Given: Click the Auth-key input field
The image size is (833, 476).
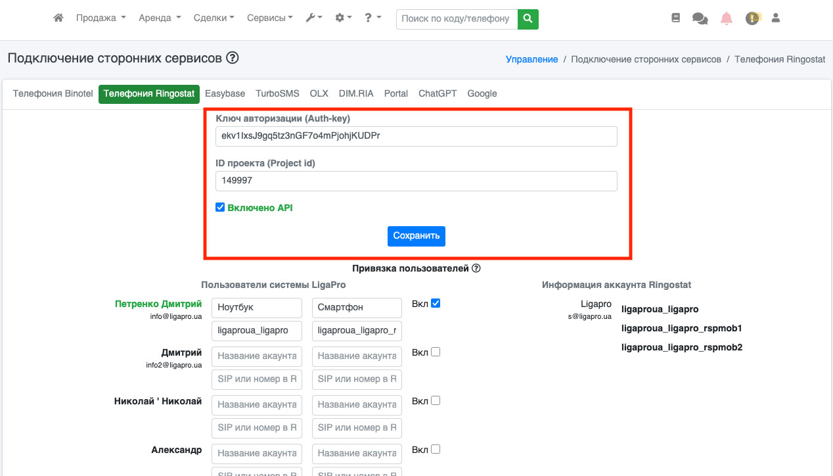Looking at the screenshot, I should [416, 136].
